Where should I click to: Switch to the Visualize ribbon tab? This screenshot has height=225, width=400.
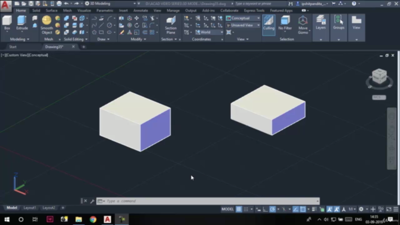point(84,11)
